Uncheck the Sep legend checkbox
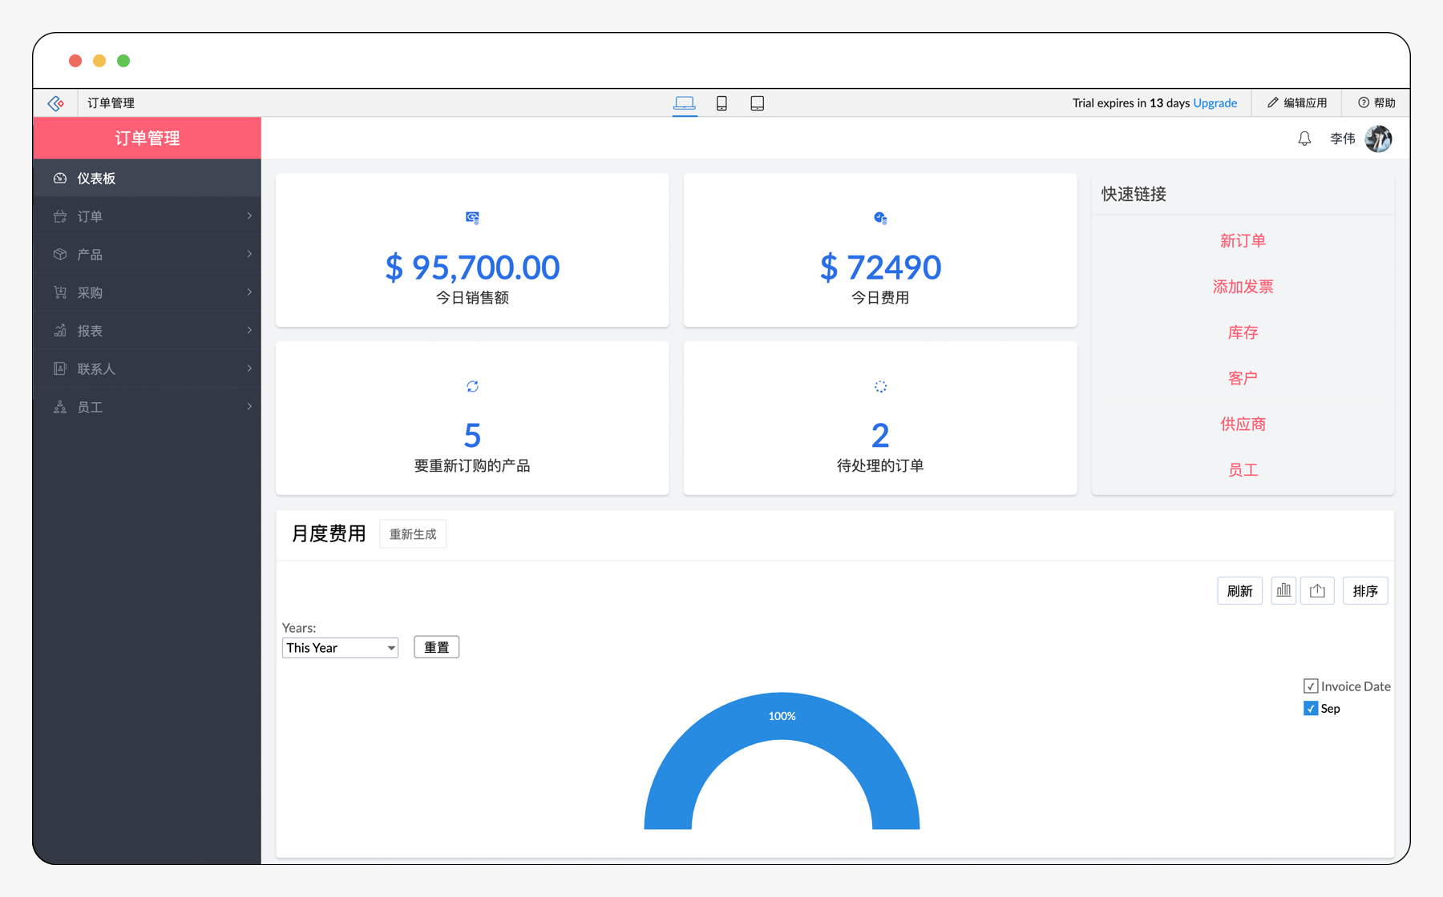The height and width of the screenshot is (897, 1443). (x=1311, y=708)
